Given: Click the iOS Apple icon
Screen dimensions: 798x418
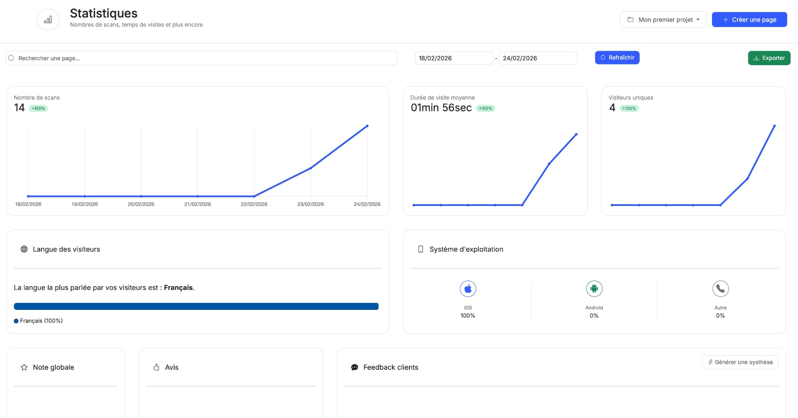Looking at the screenshot, I should coord(468,289).
